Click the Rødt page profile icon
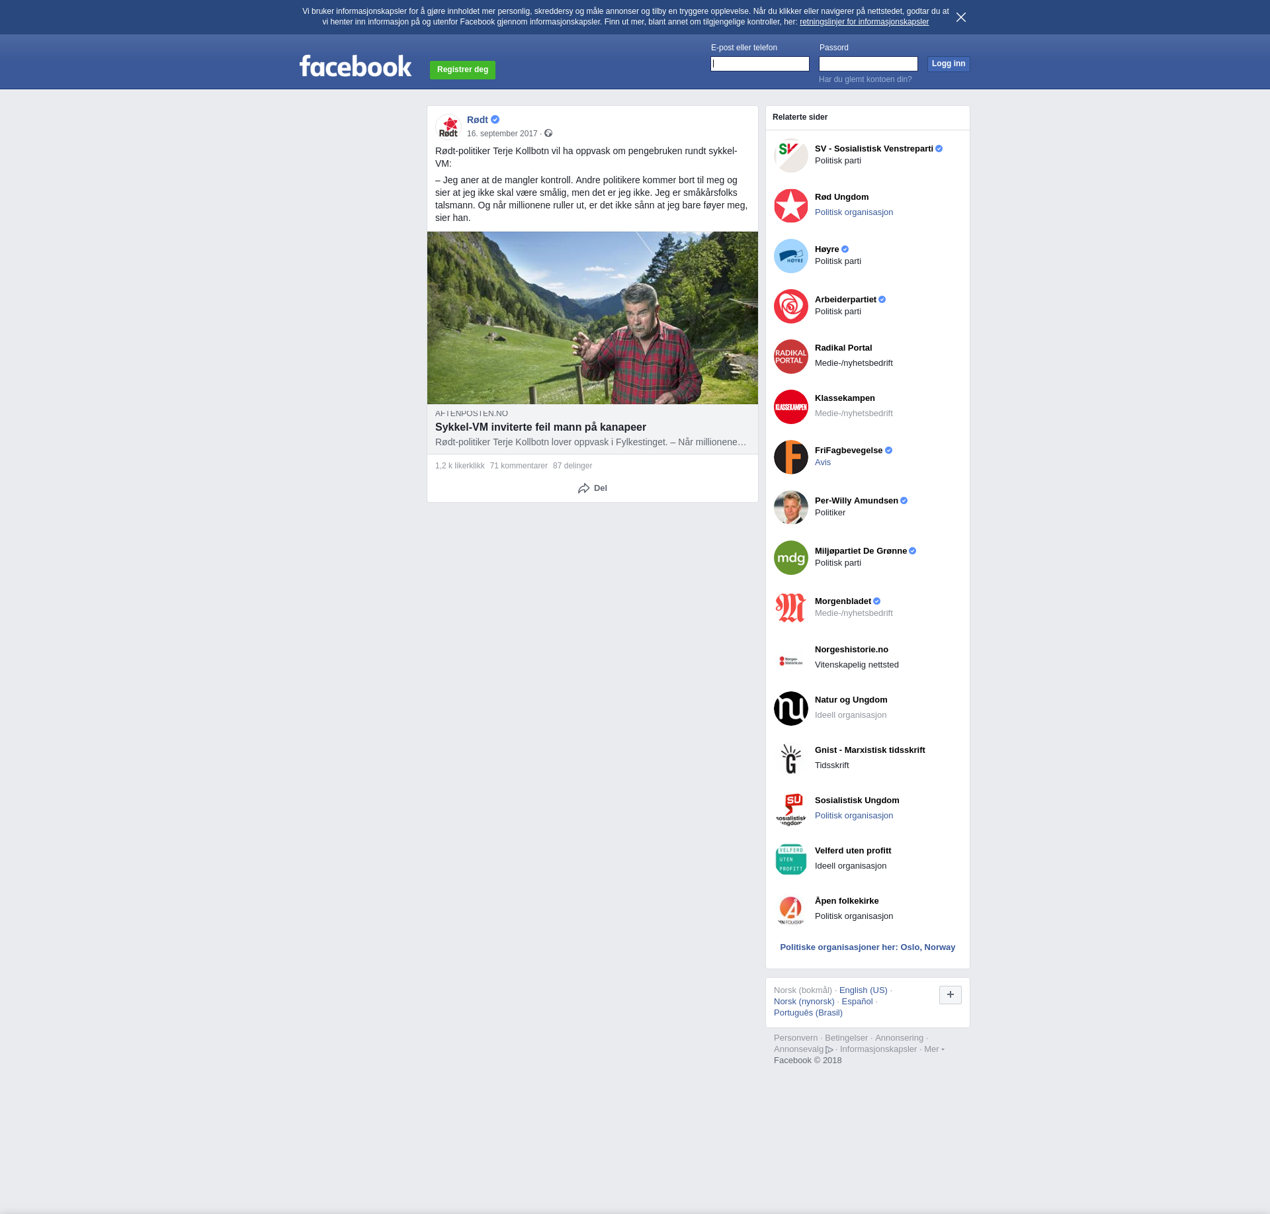The width and height of the screenshot is (1270, 1214). (448, 127)
